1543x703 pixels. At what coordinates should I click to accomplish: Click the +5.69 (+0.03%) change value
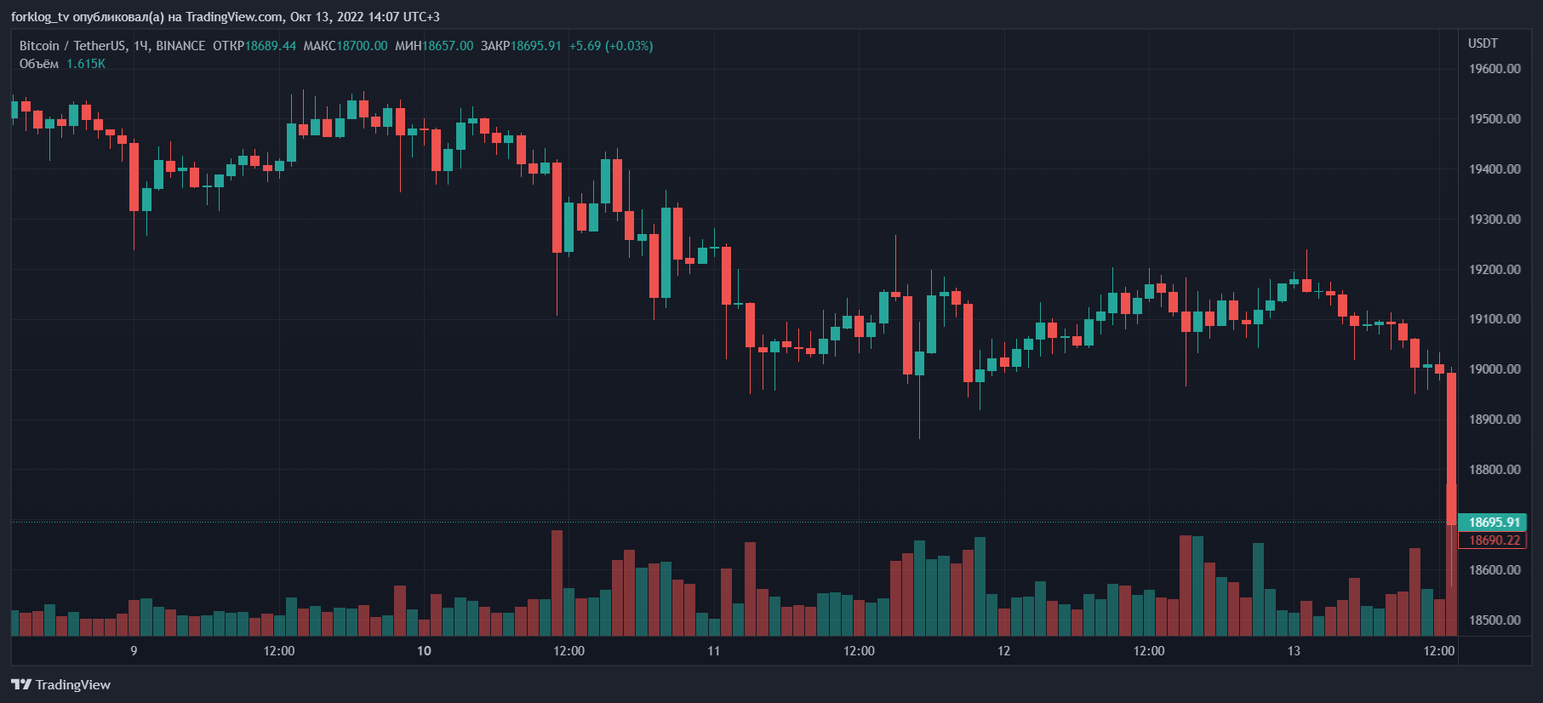(x=611, y=46)
